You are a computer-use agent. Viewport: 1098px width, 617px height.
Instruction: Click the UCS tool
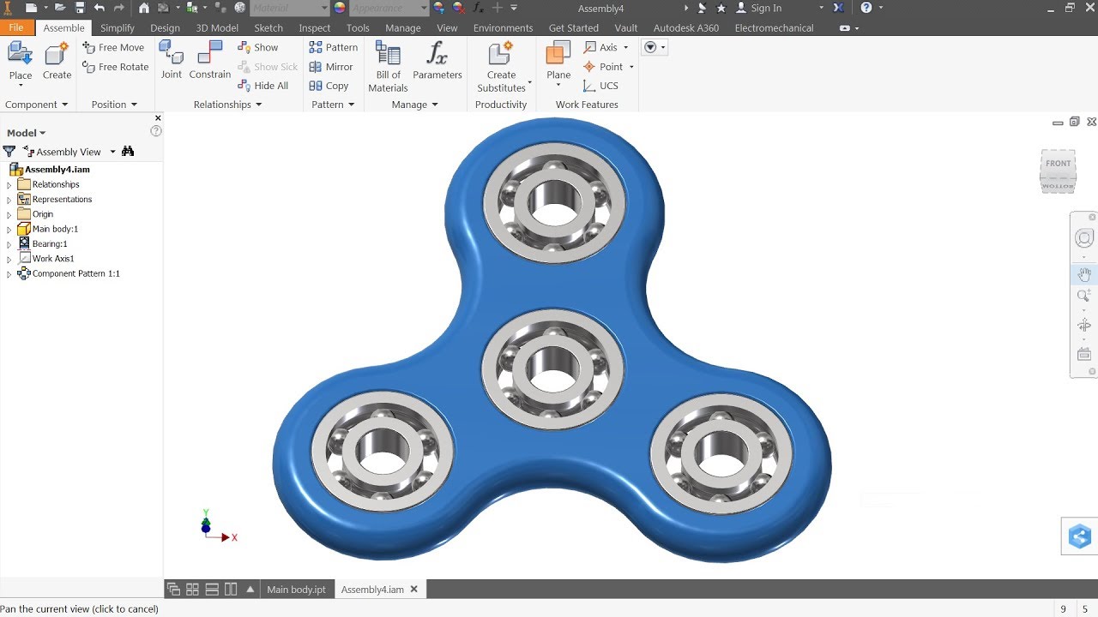pos(600,85)
